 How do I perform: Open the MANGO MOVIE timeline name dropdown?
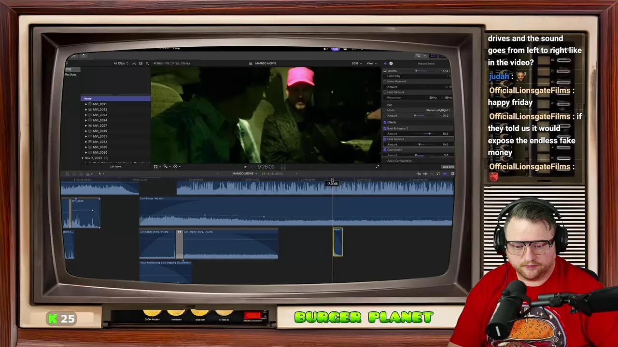(244, 173)
